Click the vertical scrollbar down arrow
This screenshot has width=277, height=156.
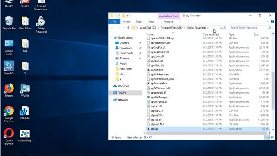coord(273,130)
